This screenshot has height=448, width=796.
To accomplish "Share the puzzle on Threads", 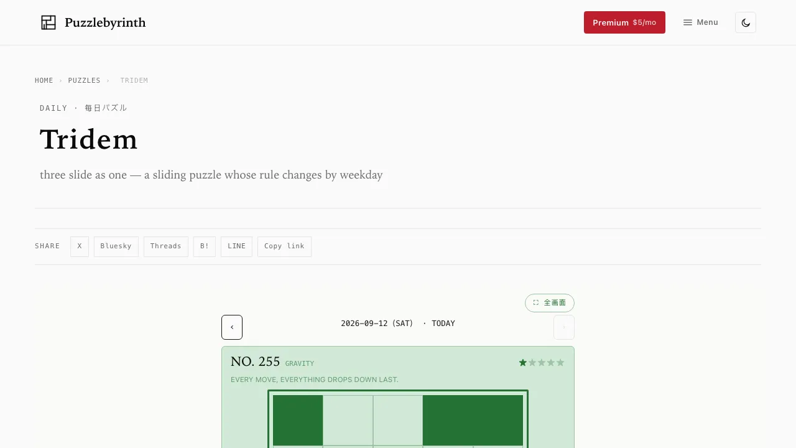I will click(166, 246).
